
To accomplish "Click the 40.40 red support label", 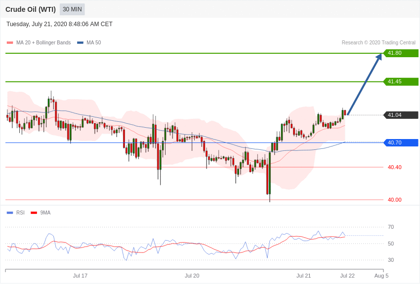I will [395, 167].
